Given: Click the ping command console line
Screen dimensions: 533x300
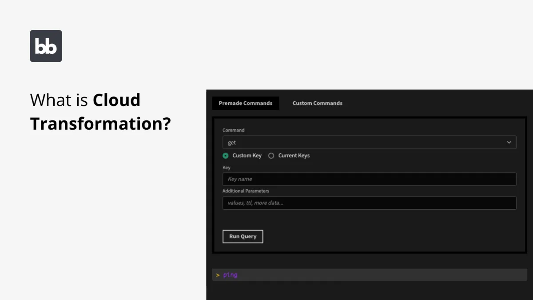Looking at the screenshot, I should click(x=369, y=275).
